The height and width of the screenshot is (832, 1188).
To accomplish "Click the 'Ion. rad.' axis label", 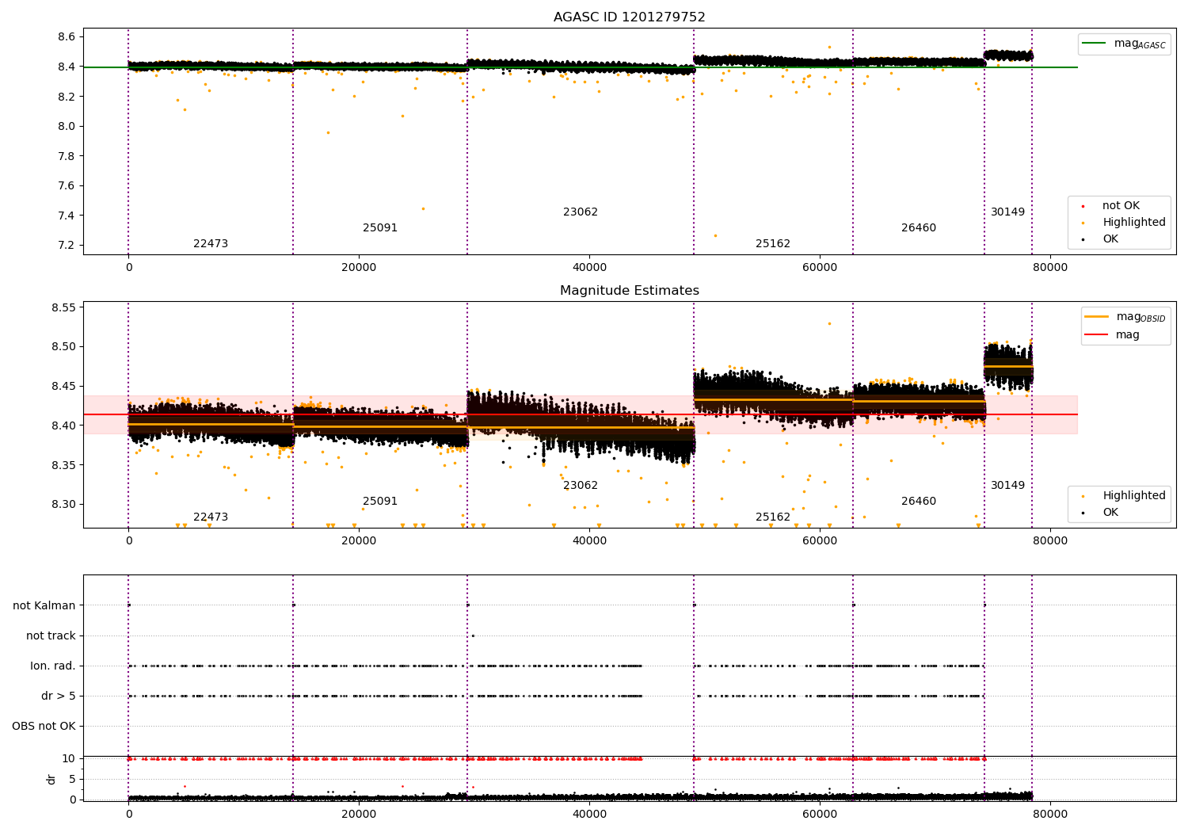I will [53, 666].
